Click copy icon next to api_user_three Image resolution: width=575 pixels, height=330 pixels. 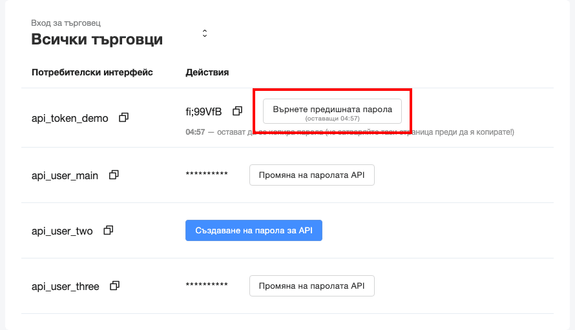click(115, 286)
